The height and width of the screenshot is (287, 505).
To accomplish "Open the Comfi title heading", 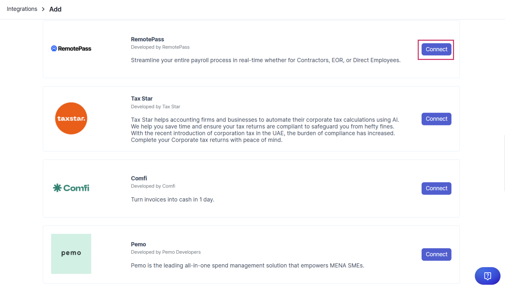I will coord(139,178).
